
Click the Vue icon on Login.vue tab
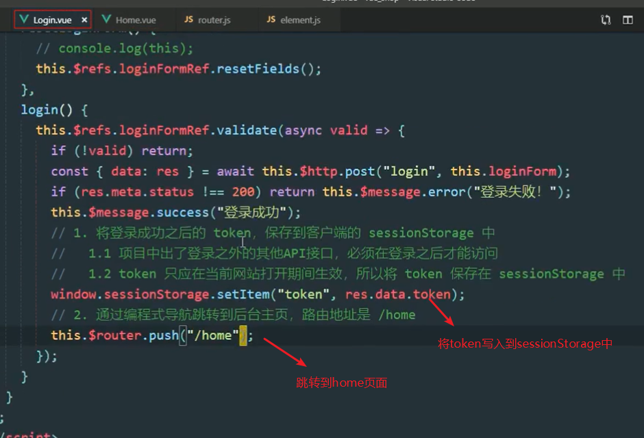(24, 19)
